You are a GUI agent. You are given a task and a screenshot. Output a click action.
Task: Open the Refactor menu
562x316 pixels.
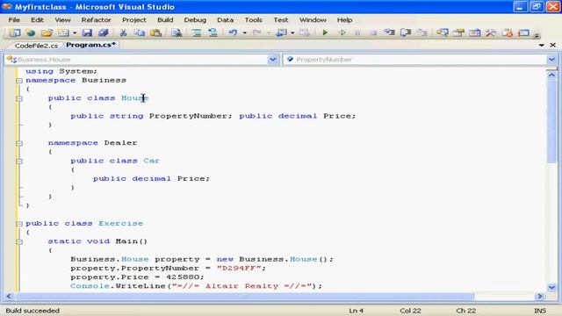(x=96, y=20)
